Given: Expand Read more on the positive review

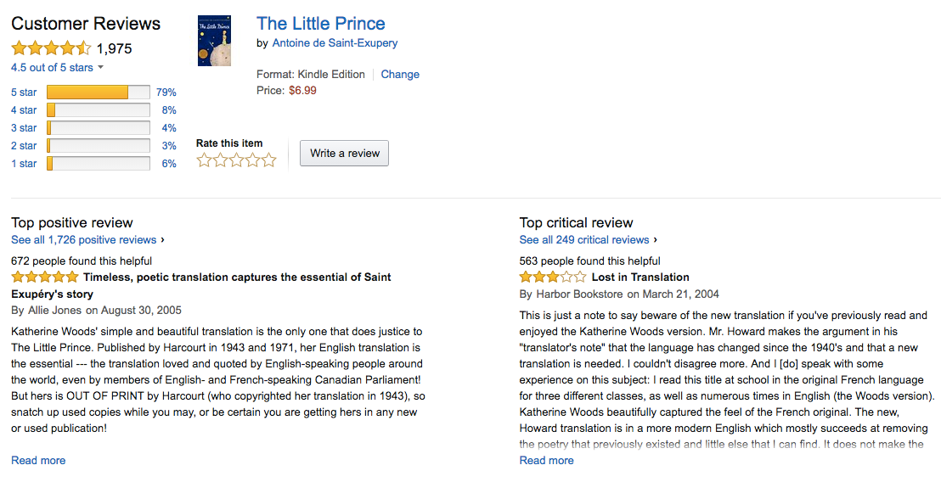Looking at the screenshot, I should (38, 461).
